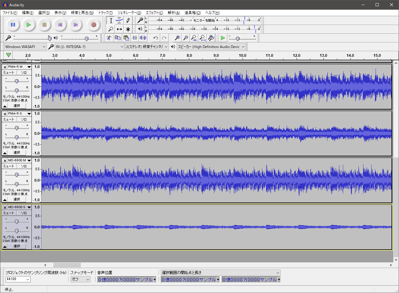Expand the snap mode dropdown
This screenshot has height=293, width=399.
click(80, 280)
